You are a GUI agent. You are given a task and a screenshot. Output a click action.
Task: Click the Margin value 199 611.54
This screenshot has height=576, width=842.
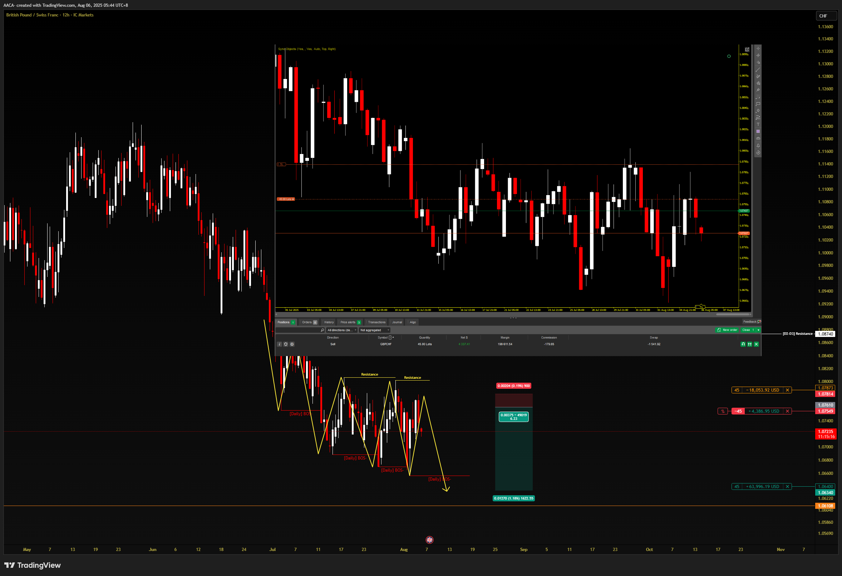click(505, 344)
